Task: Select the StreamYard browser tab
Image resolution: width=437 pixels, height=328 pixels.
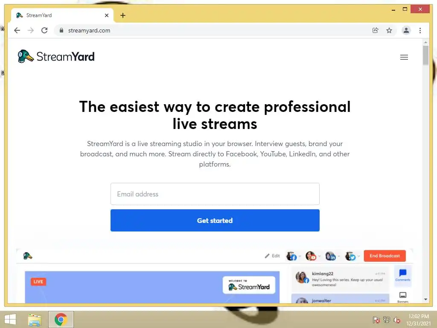Action: click(x=62, y=15)
